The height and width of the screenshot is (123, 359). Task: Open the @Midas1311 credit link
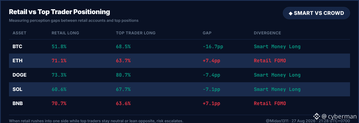277,121
